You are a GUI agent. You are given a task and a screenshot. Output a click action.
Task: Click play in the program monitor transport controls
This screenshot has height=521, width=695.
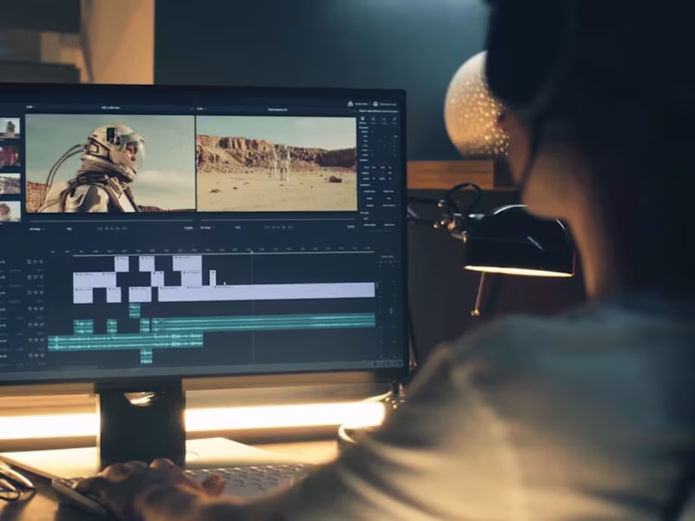[278, 228]
